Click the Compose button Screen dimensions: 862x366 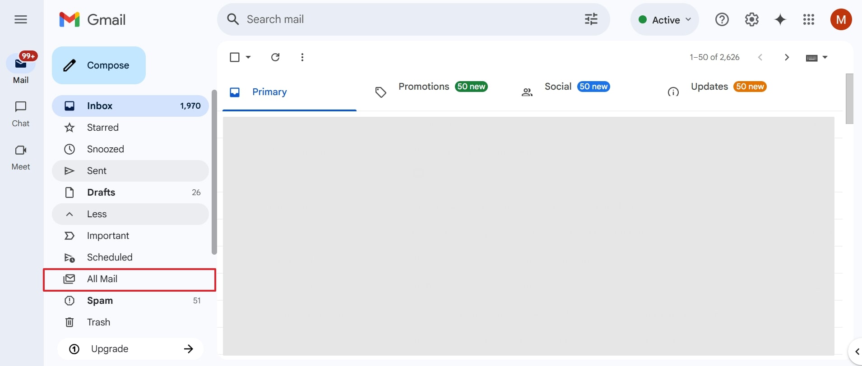[99, 65]
